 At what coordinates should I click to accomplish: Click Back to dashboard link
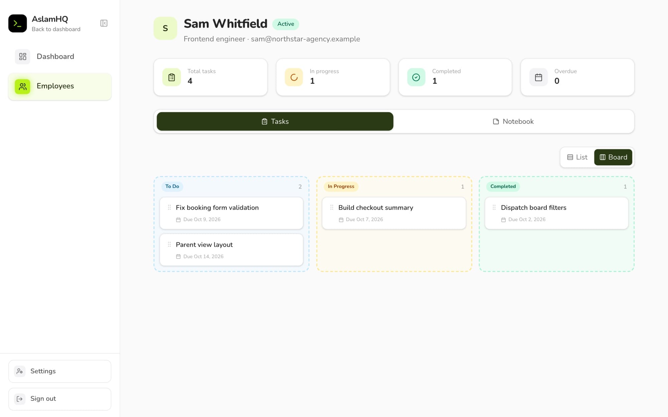(56, 29)
